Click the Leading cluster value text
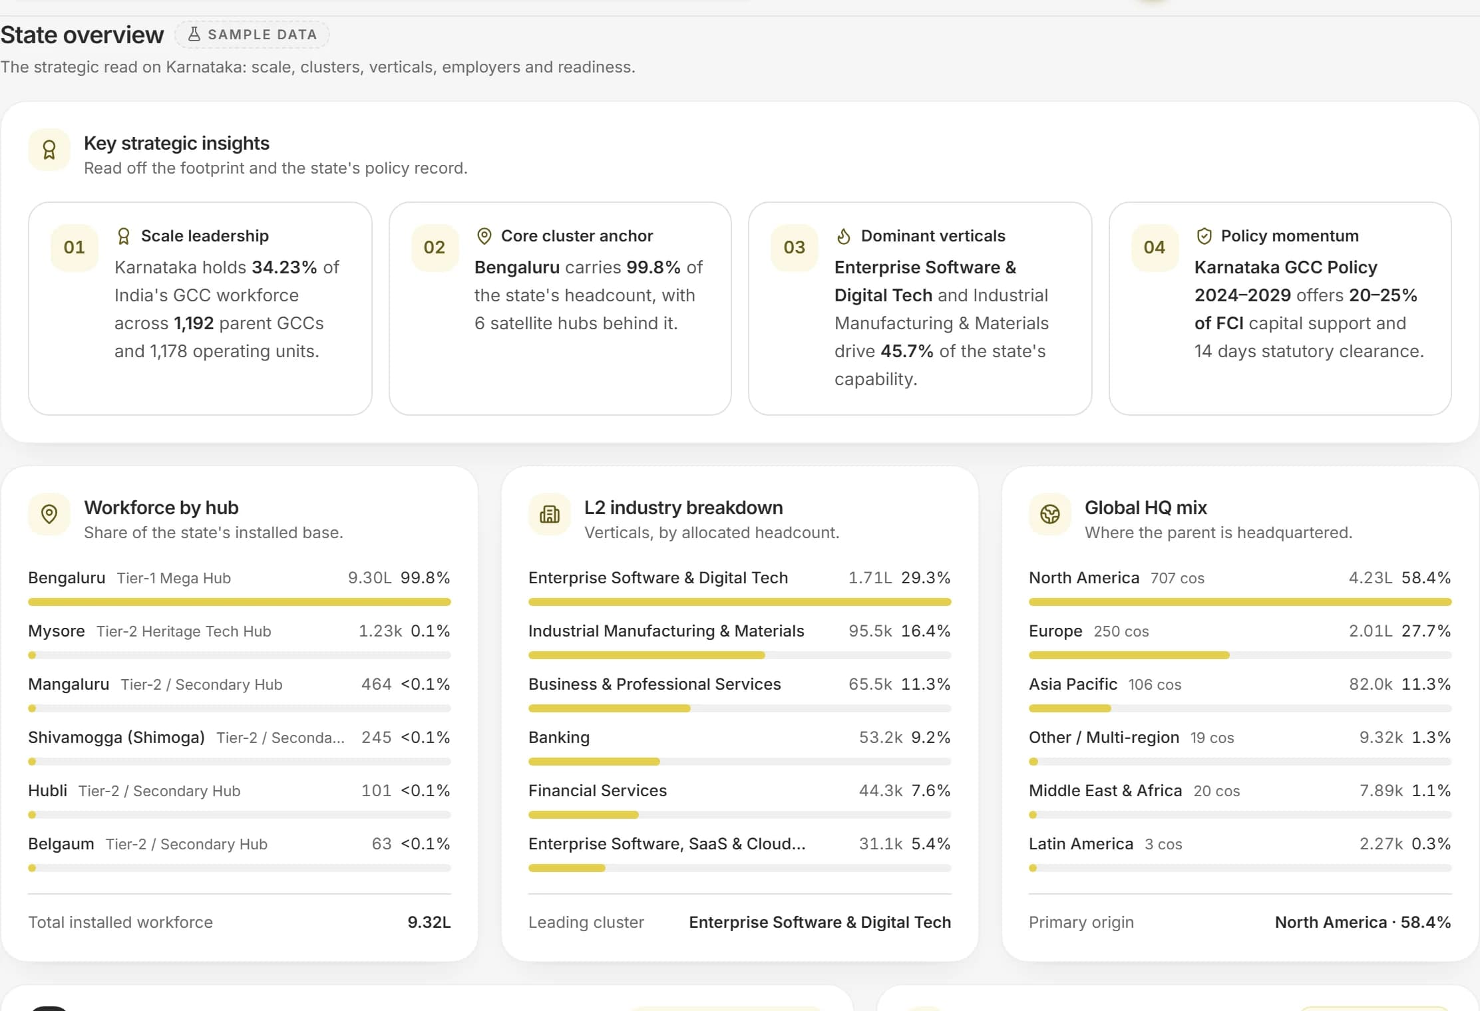This screenshot has height=1011, width=1480. pyautogui.click(x=820, y=923)
